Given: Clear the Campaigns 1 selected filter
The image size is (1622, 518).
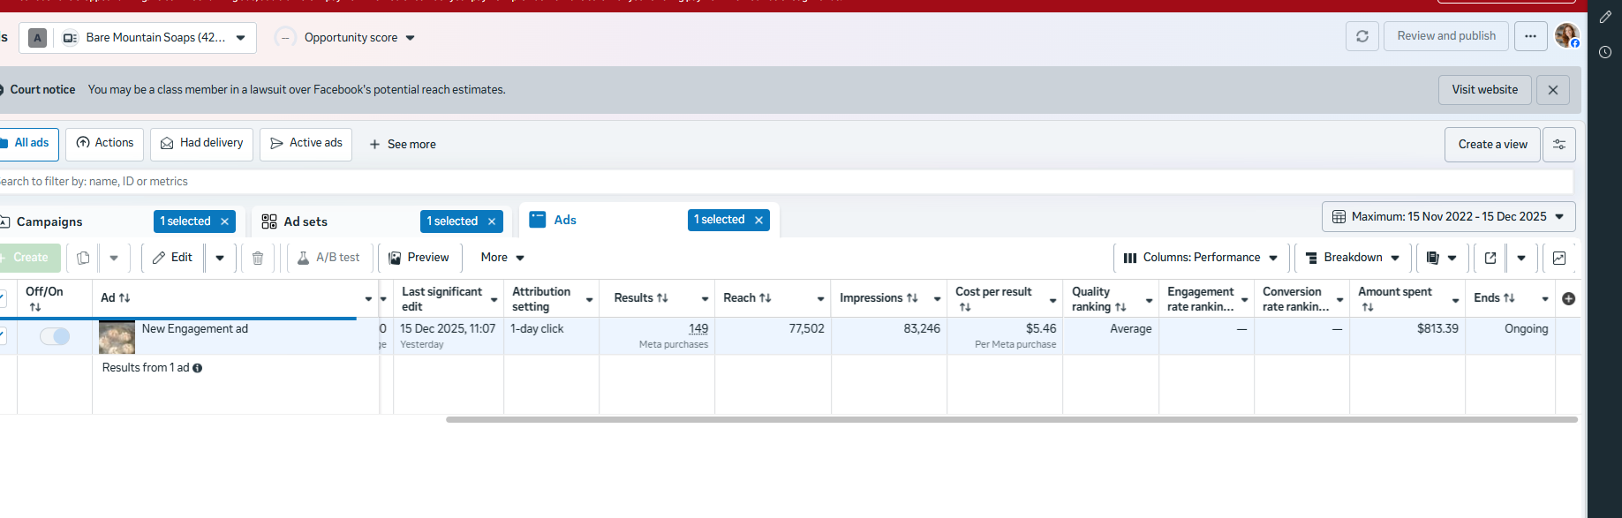Looking at the screenshot, I should (x=224, y=221).
